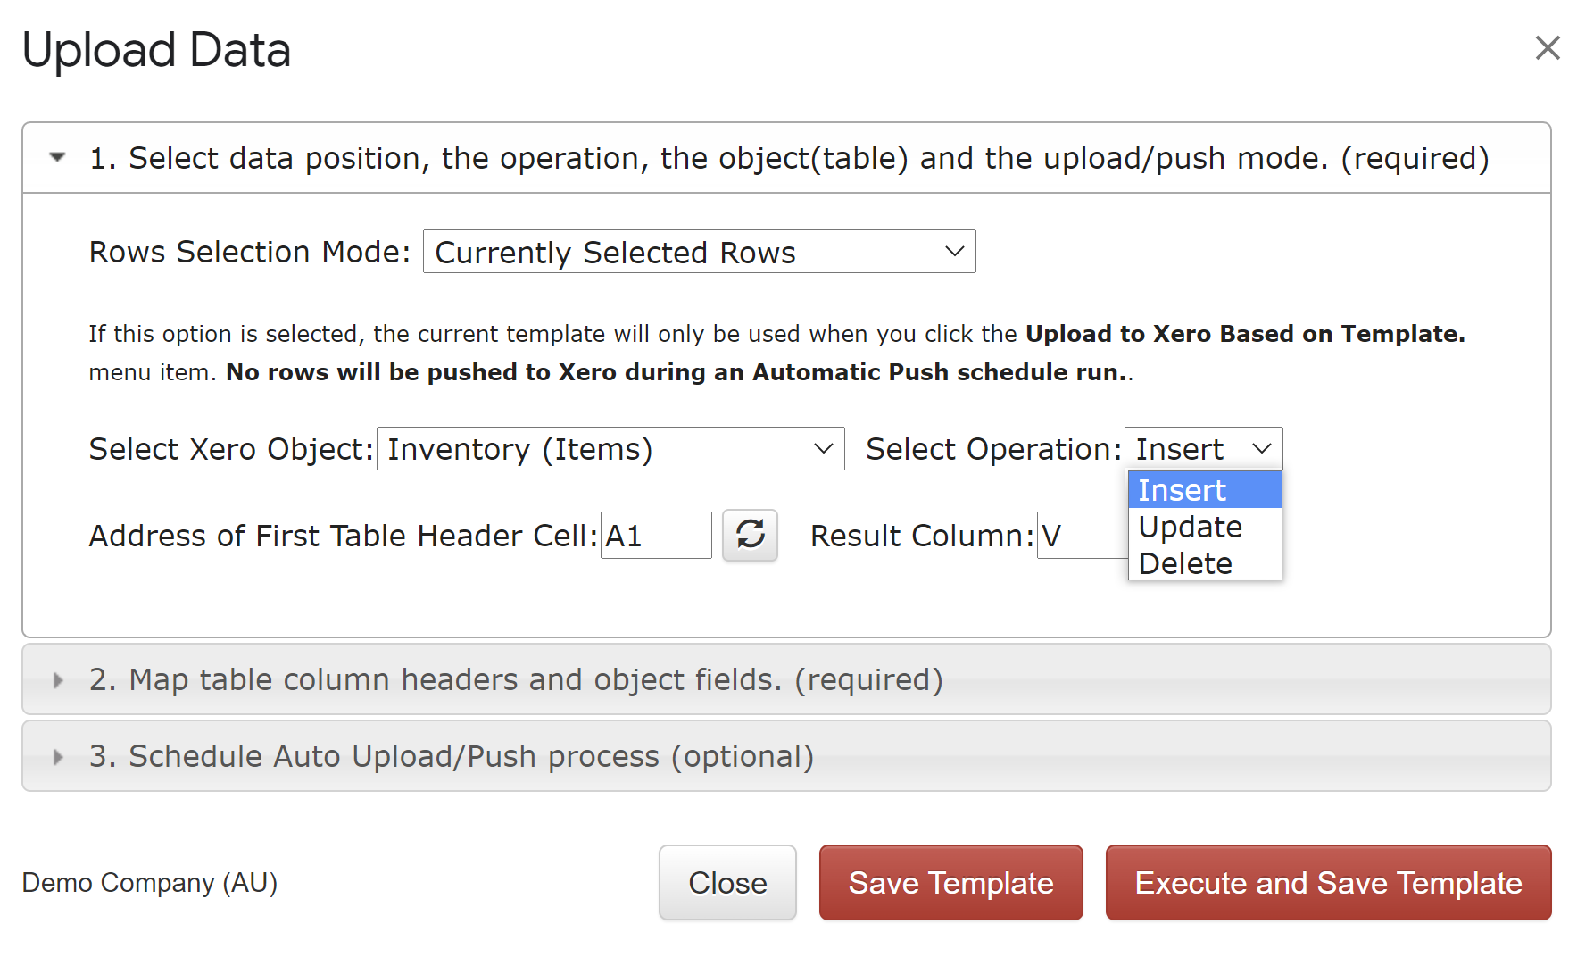Click the section 2 header title text
The width and height of the screenshot is (1577, 957).
(x=516, y=680)
